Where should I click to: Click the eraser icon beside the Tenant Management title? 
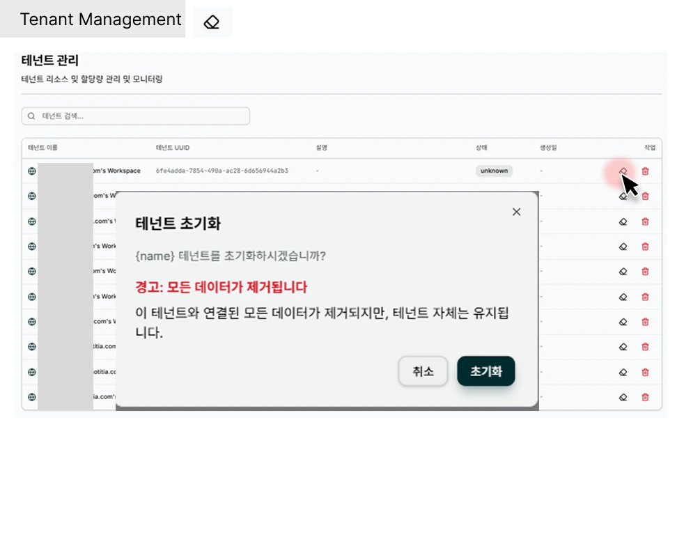tap(212, 22)
